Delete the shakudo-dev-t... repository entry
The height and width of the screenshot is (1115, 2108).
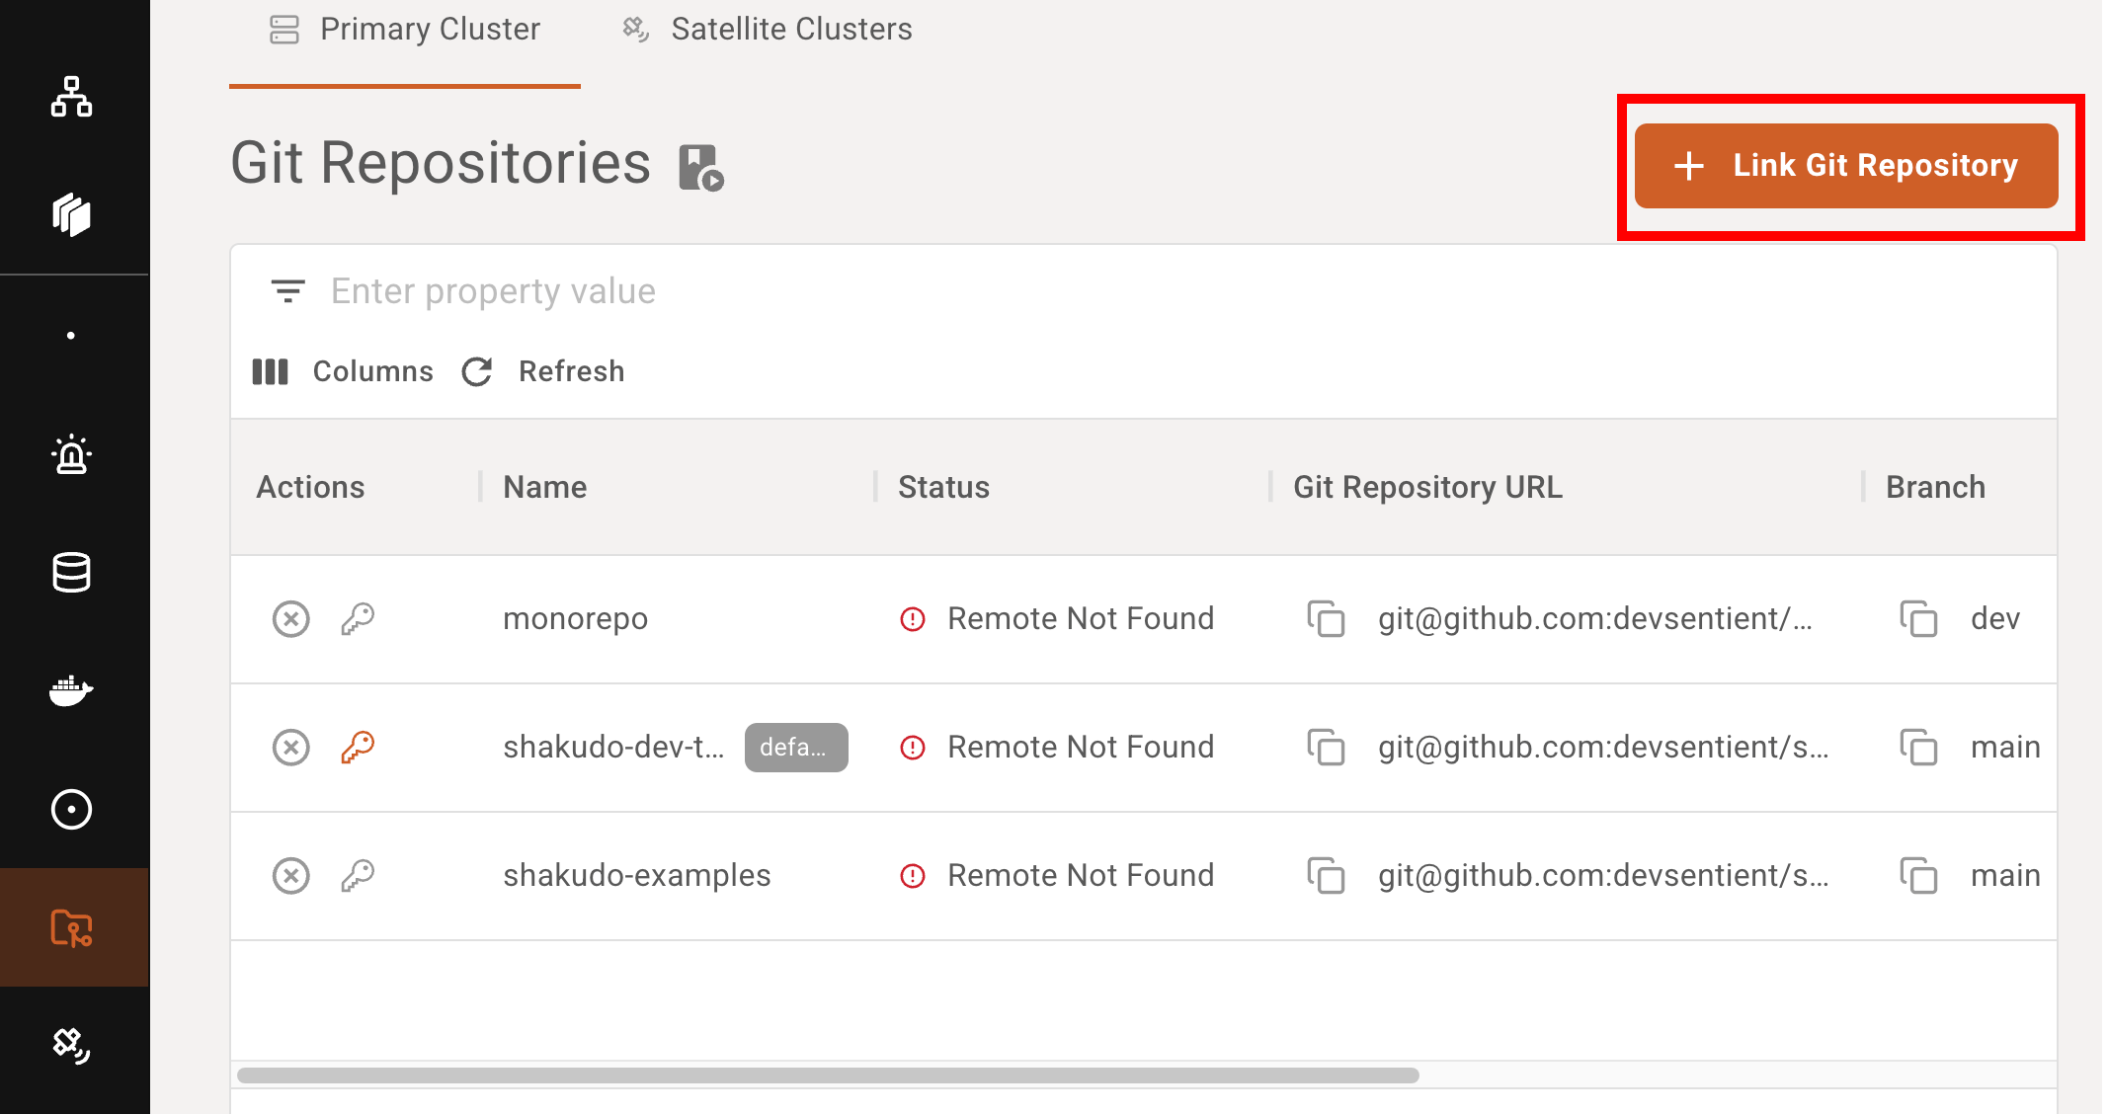point(291,748)
